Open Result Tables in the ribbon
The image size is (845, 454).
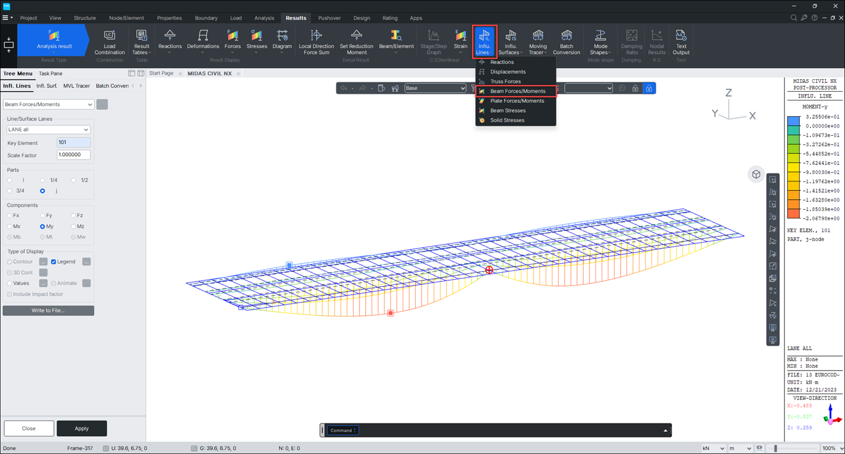tap(142, 42)
